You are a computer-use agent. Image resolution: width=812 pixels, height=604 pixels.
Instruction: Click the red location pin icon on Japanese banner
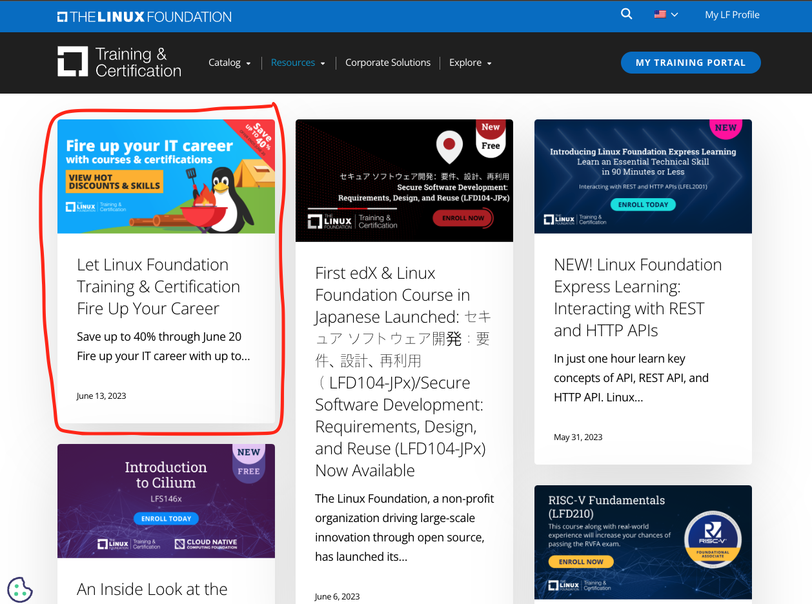point(449,147)
